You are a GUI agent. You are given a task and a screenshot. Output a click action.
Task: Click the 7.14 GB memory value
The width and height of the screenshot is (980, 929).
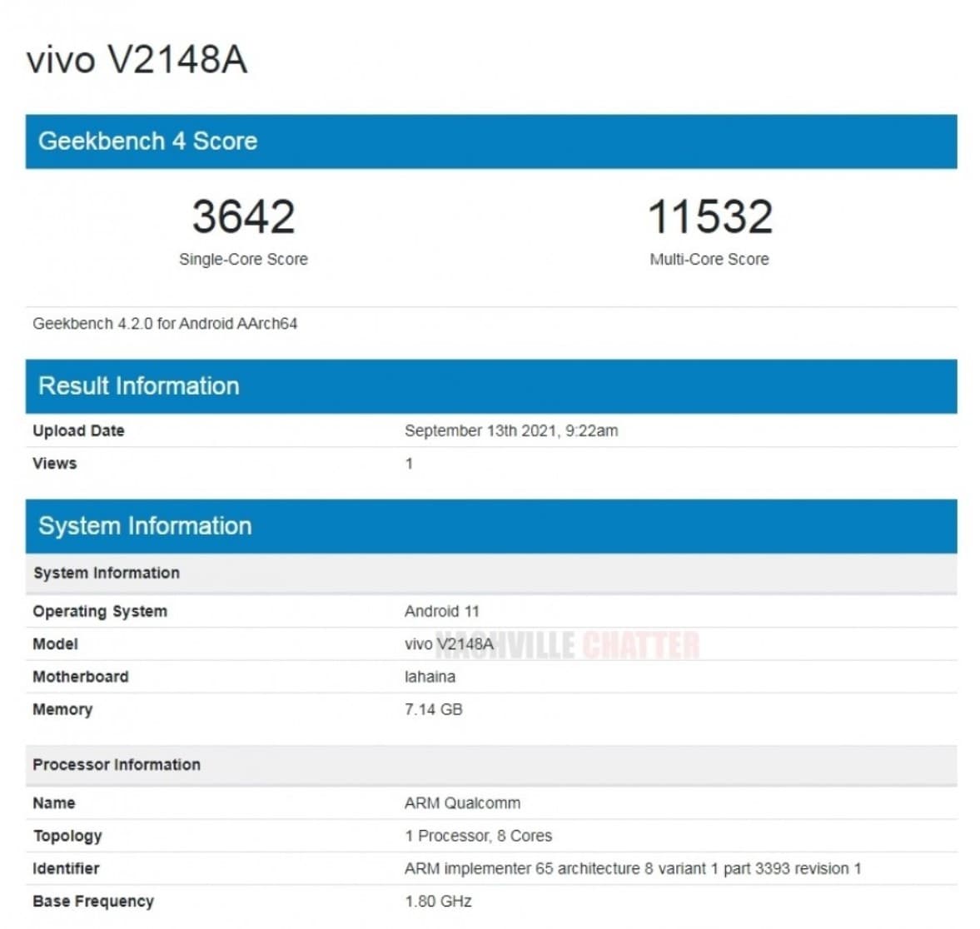(x=433, y=710)
